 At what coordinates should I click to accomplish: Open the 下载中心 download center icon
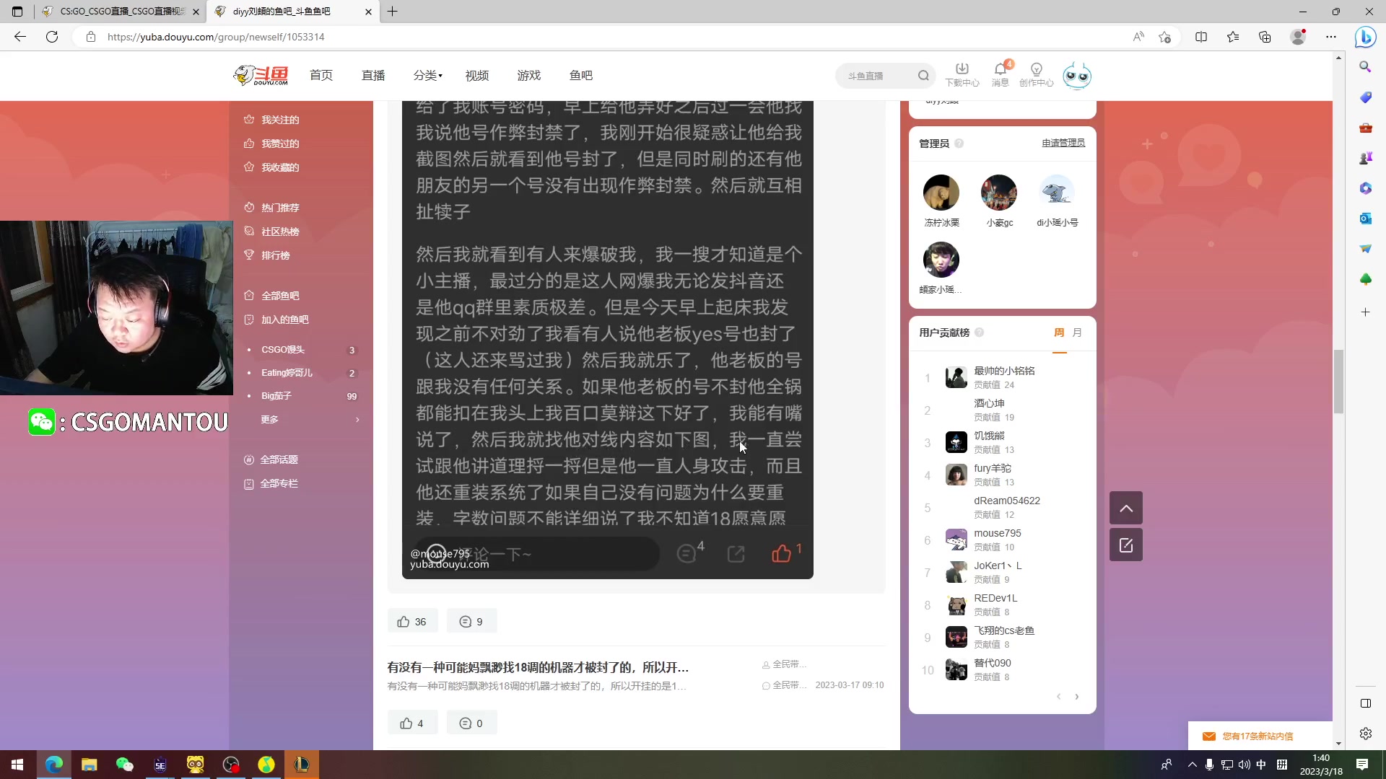click(x=962, y=72)
